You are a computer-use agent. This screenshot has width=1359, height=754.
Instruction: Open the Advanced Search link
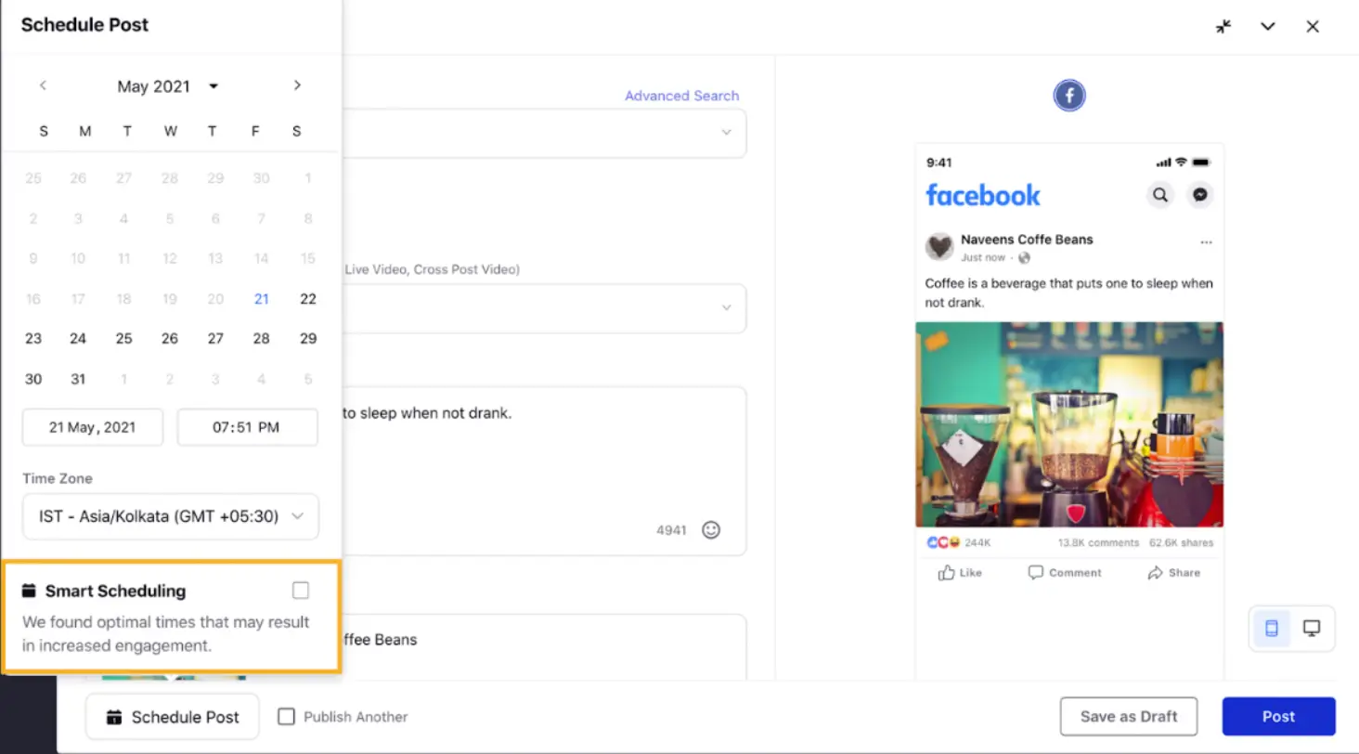point(682,96)
